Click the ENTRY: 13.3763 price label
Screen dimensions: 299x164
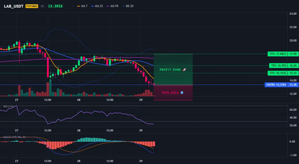point(276,85)
